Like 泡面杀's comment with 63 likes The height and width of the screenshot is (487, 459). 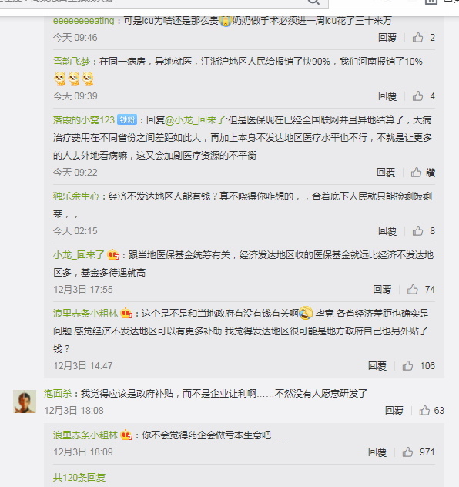[x=424, y=411]
